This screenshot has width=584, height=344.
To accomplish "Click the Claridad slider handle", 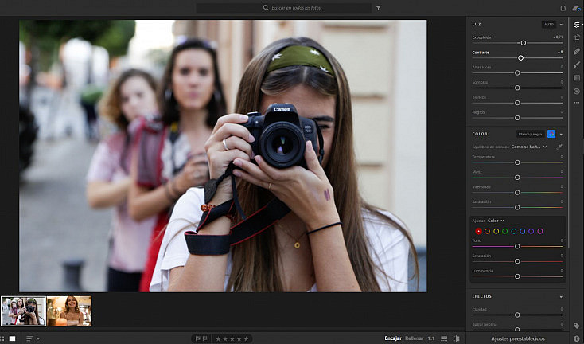I will tap(517, 315).
